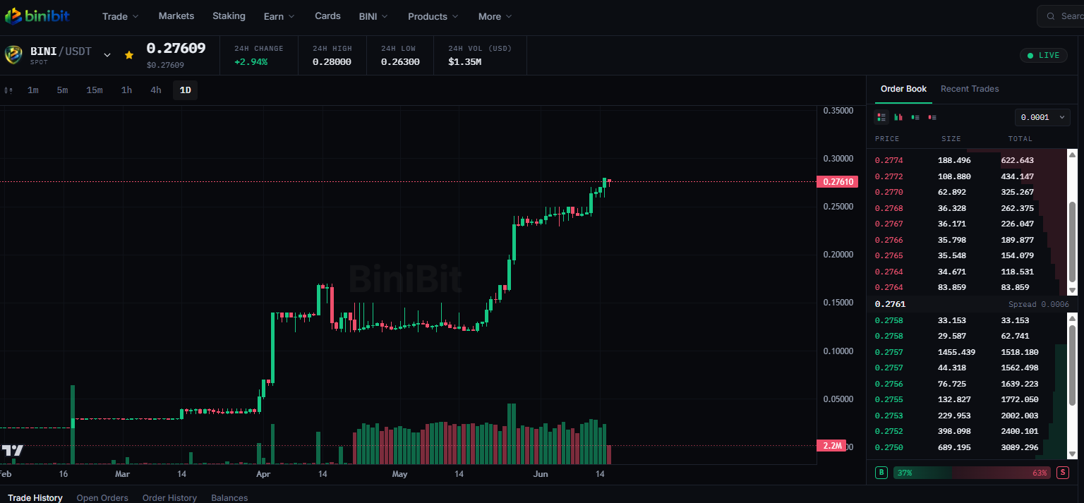
Task: Open the Trade History tab
Action: tap(35, 497)
